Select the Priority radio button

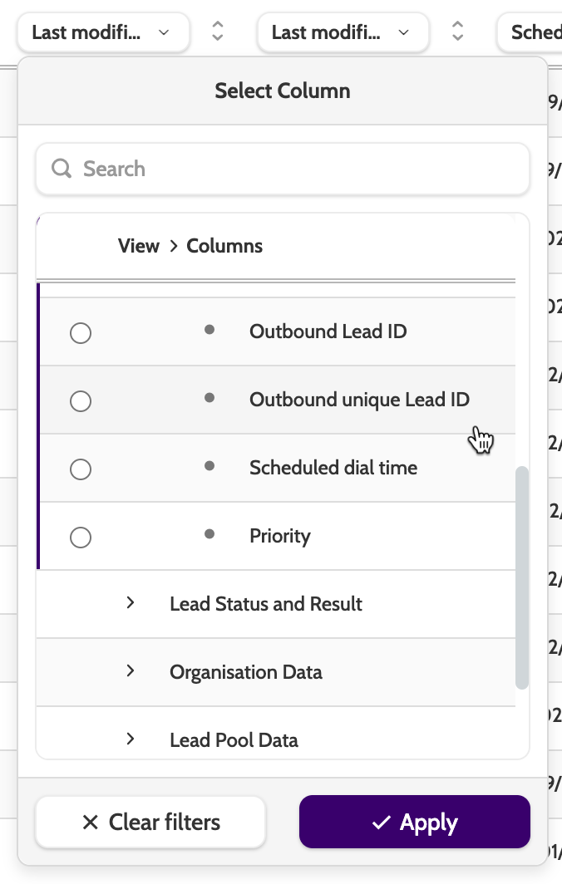click(81, 538)
